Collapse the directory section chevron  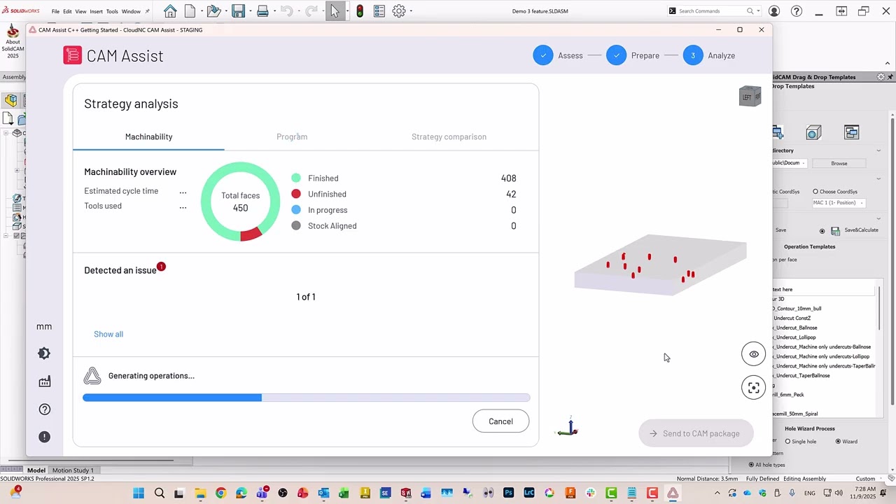click(879, 150)
